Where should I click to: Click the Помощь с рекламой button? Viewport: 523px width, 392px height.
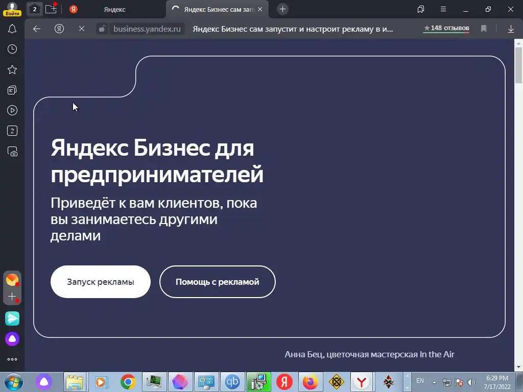218,282
